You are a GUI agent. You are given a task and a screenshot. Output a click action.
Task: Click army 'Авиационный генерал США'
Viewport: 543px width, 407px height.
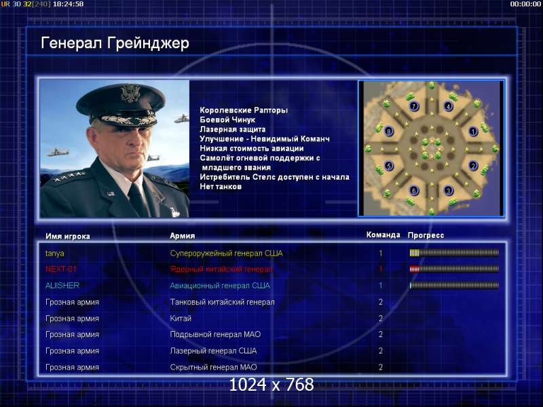(x=220, y=286)
